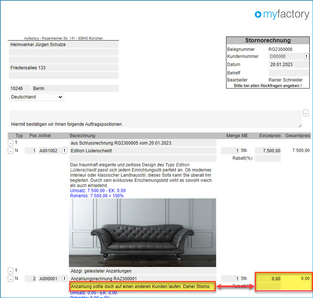Edit the Einzelpreis field 0,00 in the Anzahlungsrechnung row
This screenshot has width=313, height=298.
point(268,278)
